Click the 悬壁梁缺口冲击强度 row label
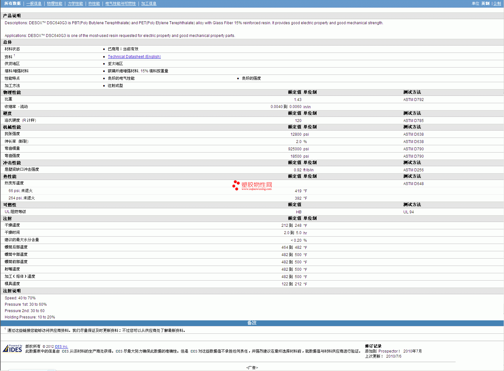Image resolution: width=504 pixels, height=371 pixels. click(x=22, y=169)
